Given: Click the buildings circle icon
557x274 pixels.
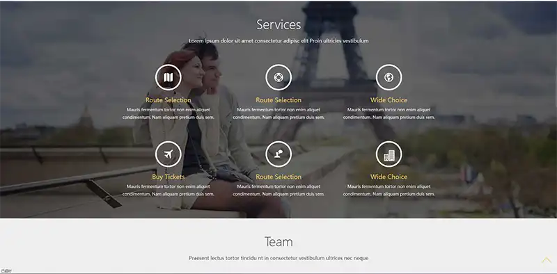Looking at the screenshot, I should point(389,154).
